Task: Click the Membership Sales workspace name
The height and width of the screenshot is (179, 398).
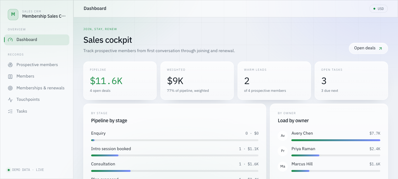Action: (x=44, y=16)
